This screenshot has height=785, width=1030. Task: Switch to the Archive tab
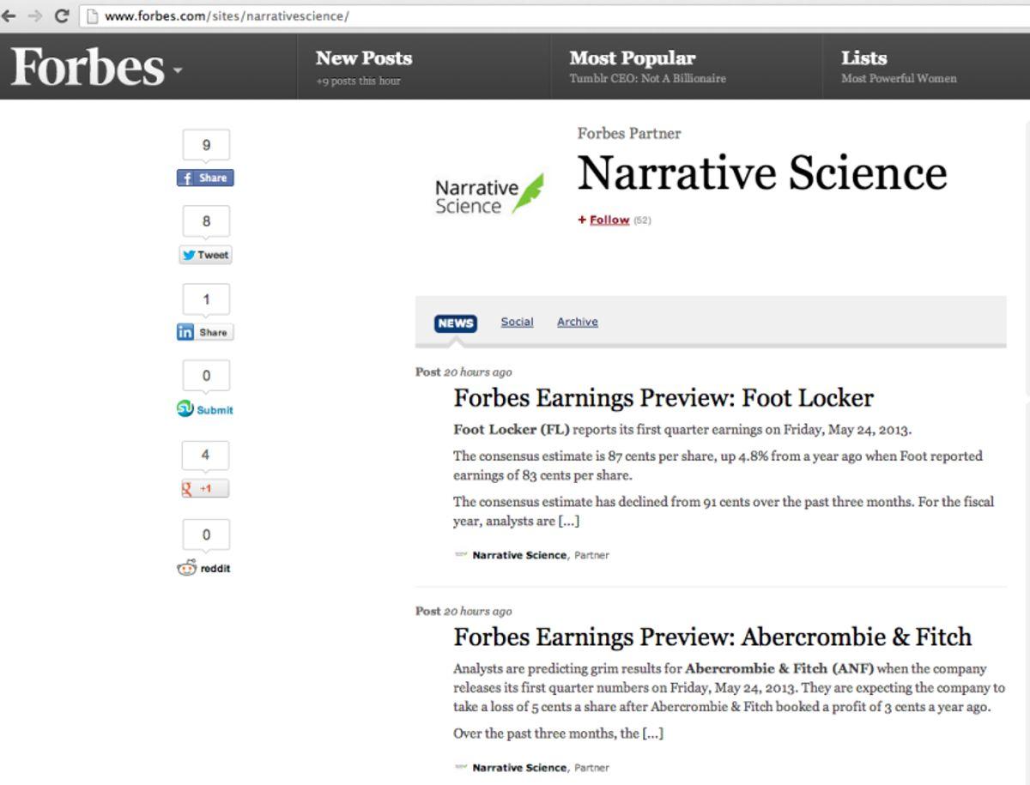tap(577, 322)
